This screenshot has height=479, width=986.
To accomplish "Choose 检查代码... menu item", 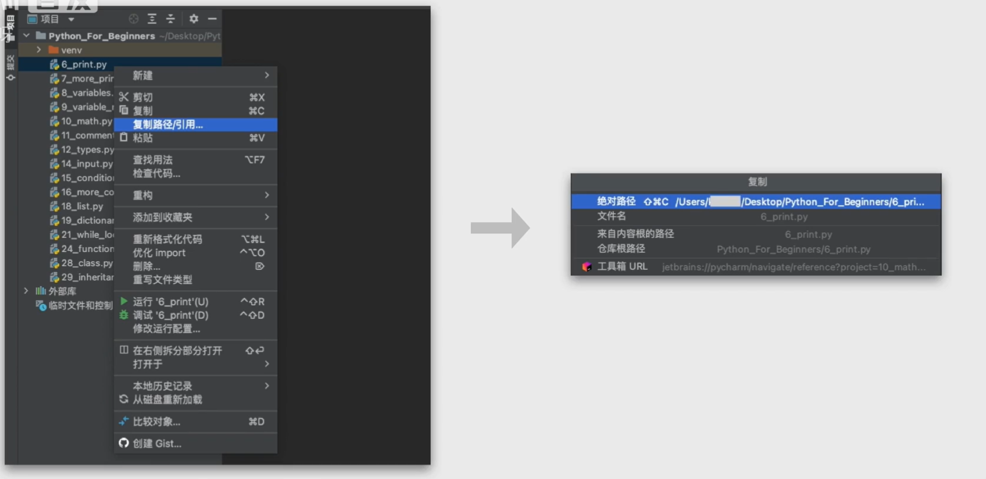I will 195,173.
